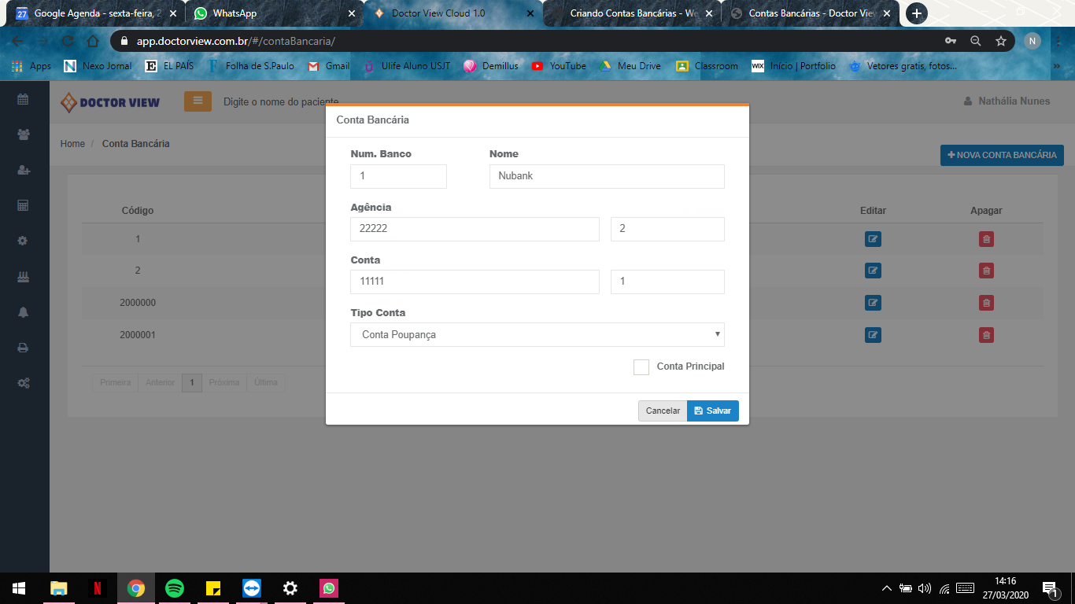Screen dimensions: 1075x604
Task: Expand the Tipo Conta dropdown
Action: (537, 335)
